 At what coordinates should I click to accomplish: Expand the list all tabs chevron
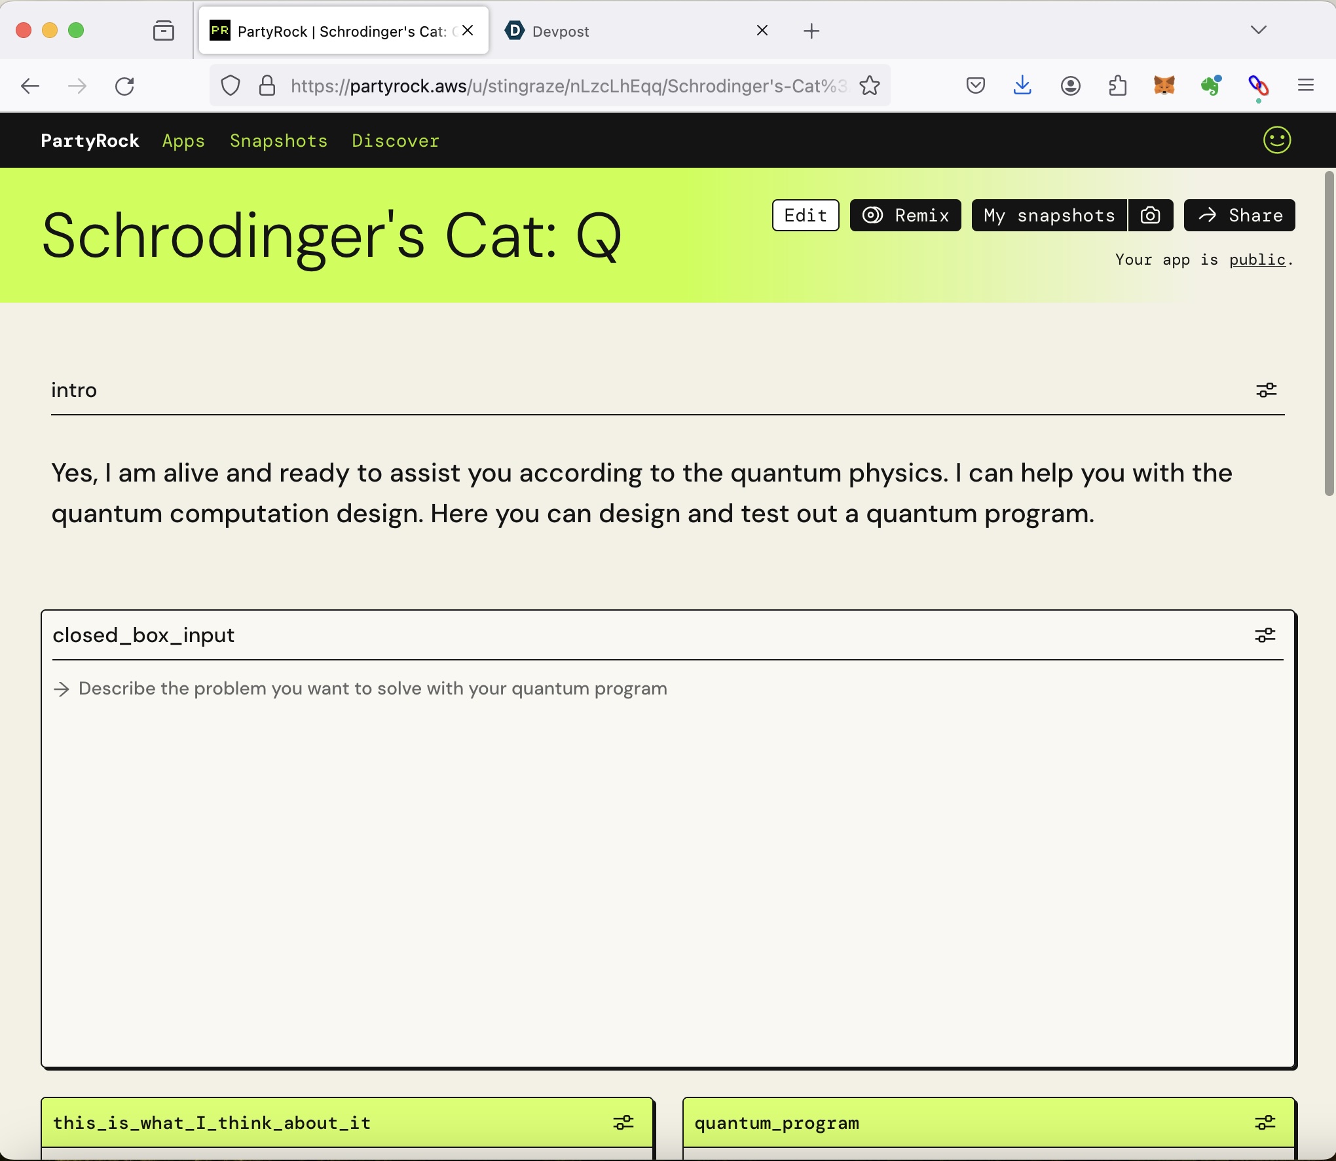coord(1258,30)
